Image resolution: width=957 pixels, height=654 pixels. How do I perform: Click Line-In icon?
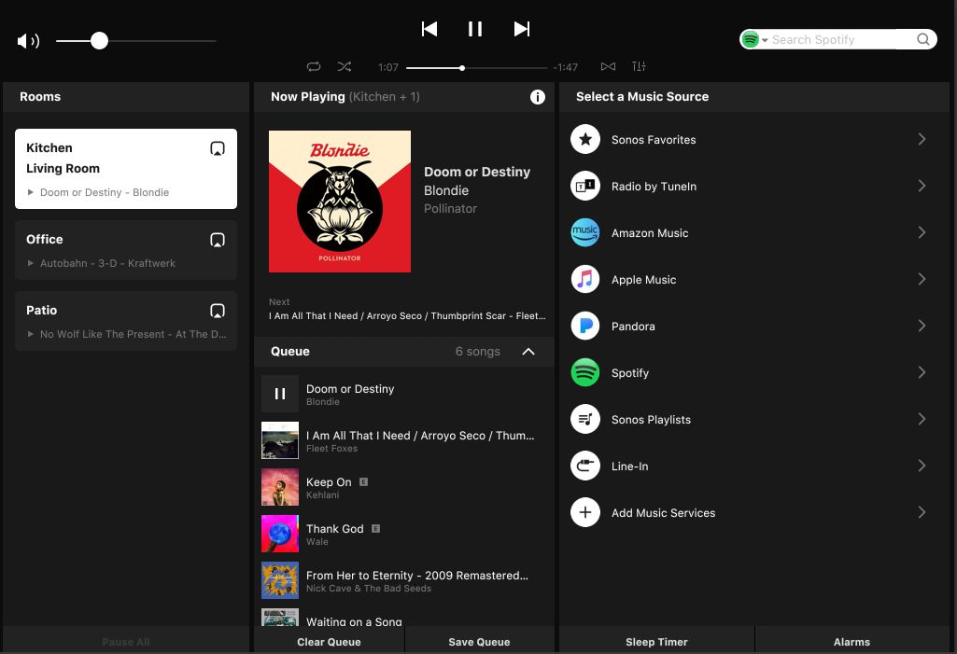point(585,466)
